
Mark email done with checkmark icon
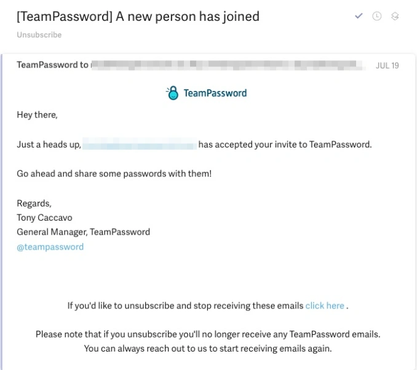pyautogui.click(x=359, y=16)
